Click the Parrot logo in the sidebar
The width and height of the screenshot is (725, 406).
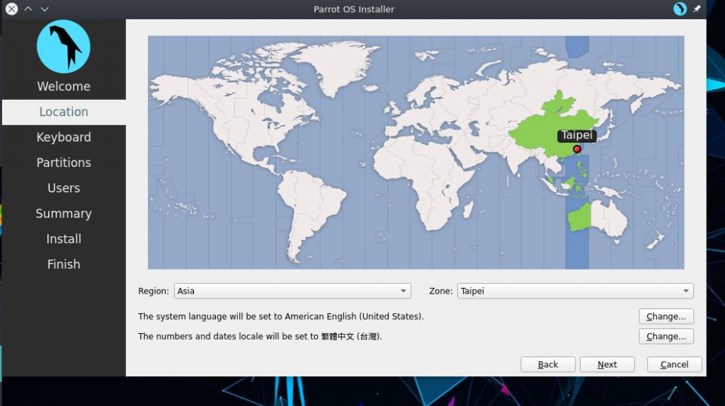coord(63,46)
